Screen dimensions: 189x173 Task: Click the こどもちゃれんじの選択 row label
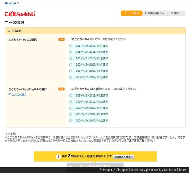tap(23, 39)
